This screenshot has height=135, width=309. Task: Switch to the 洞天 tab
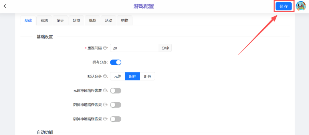(x=60, y=21)
